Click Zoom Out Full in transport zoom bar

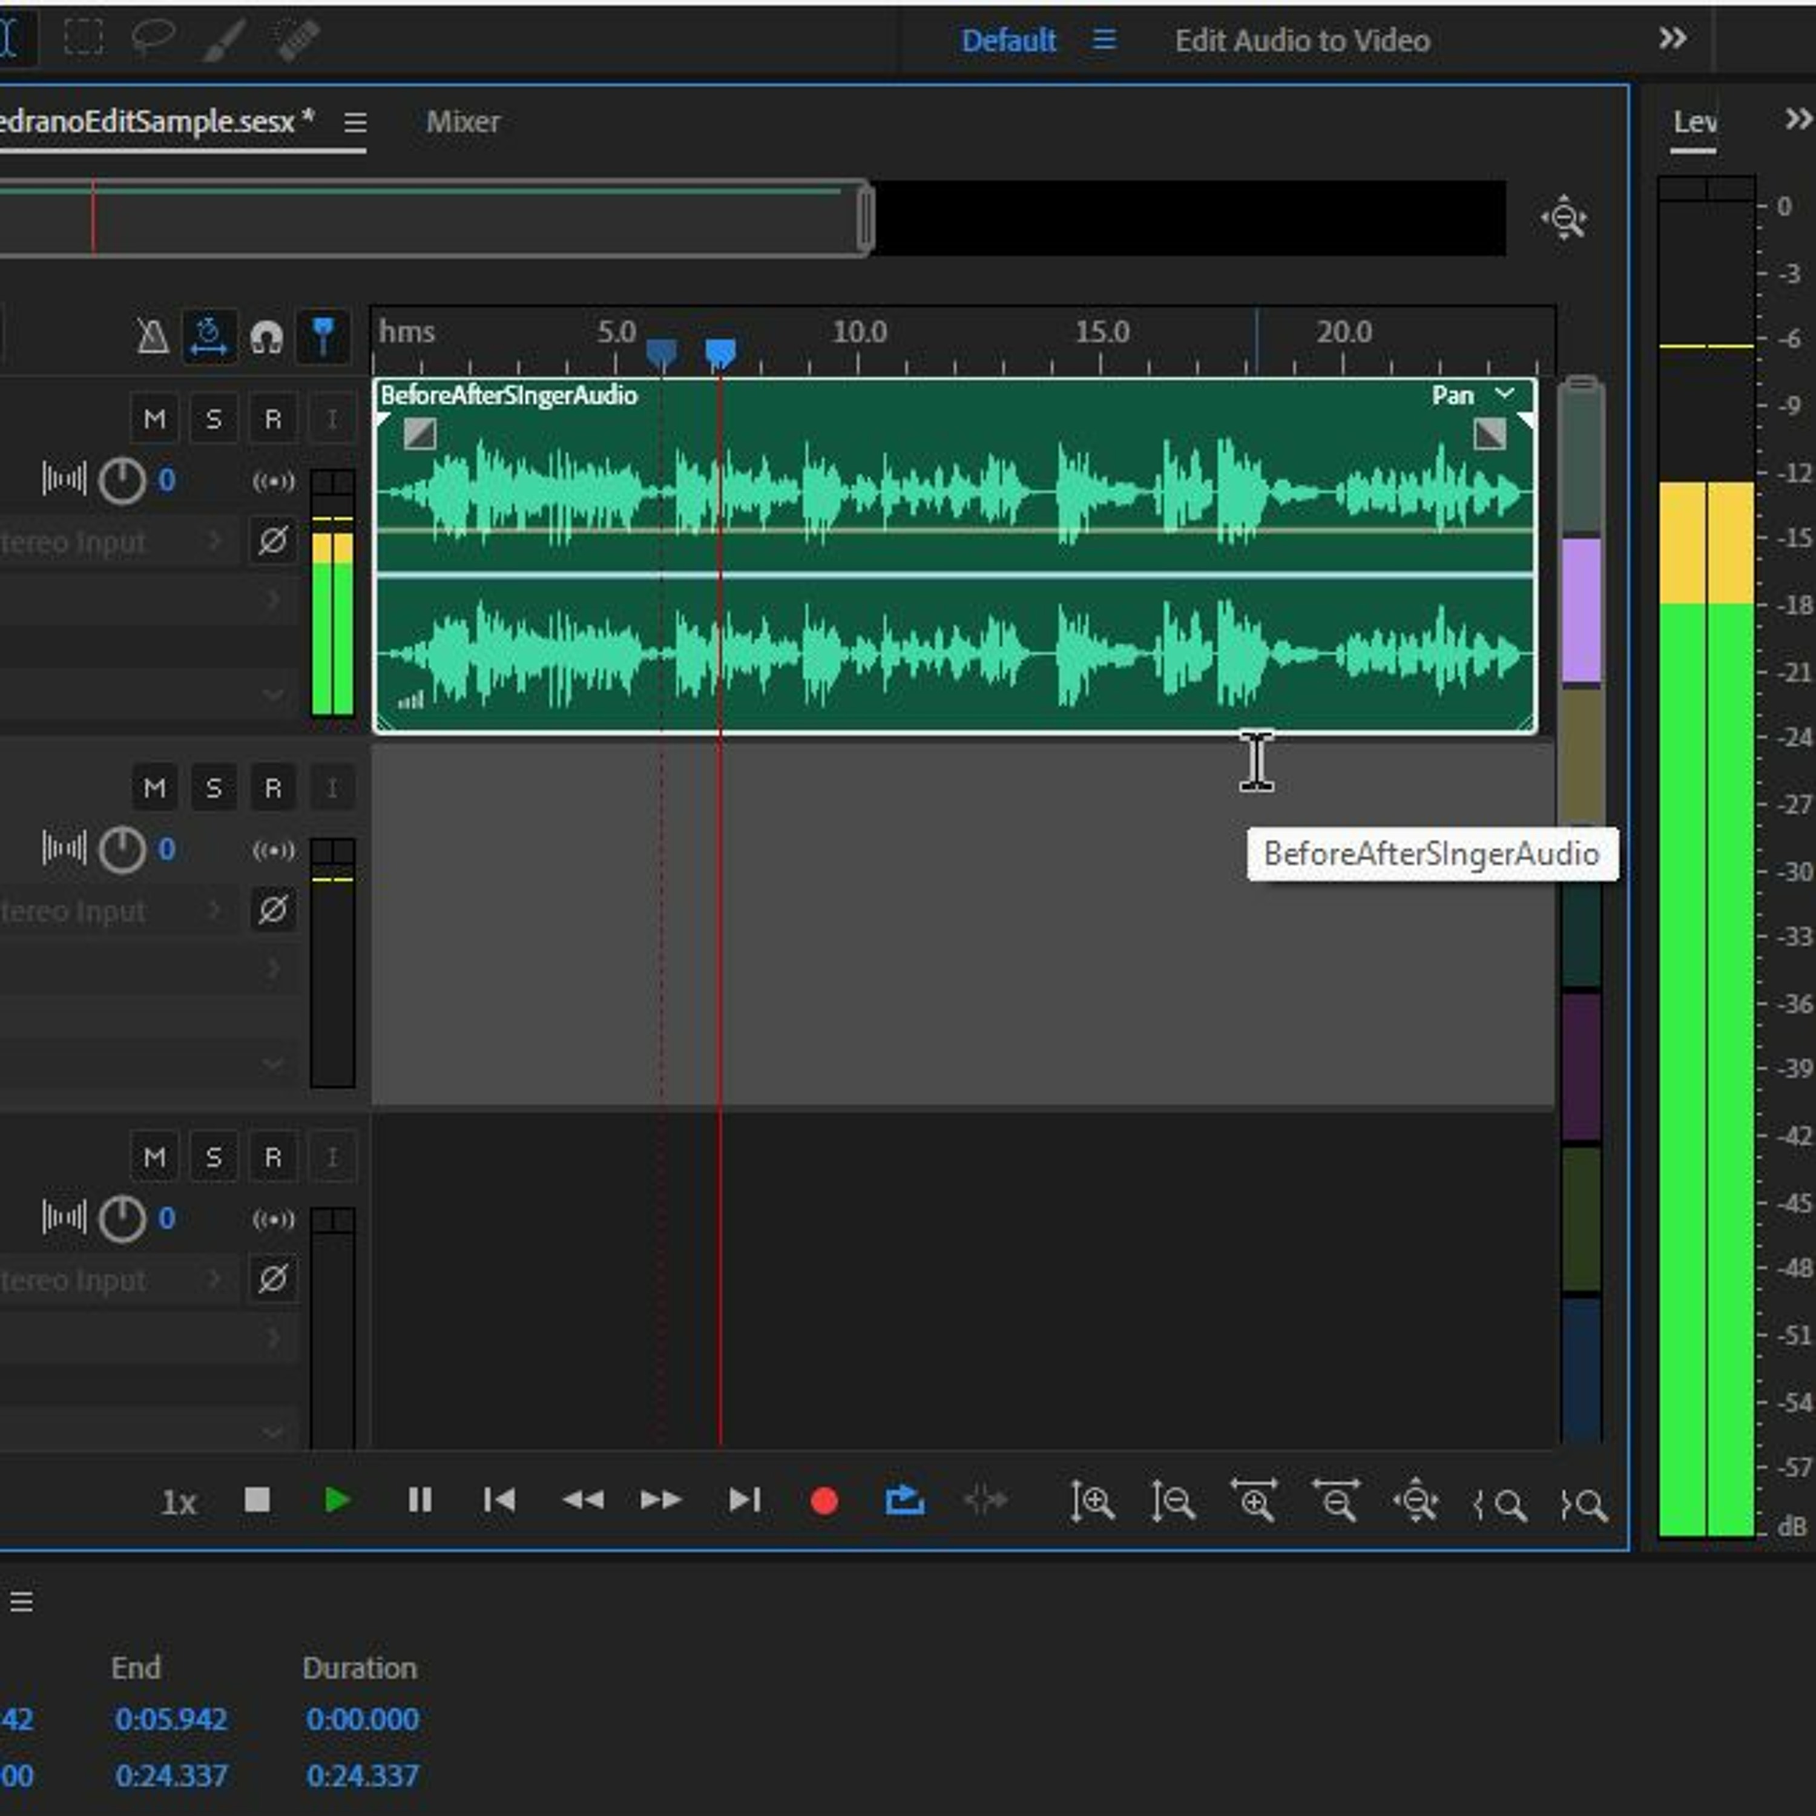tap(1416, 1501)
